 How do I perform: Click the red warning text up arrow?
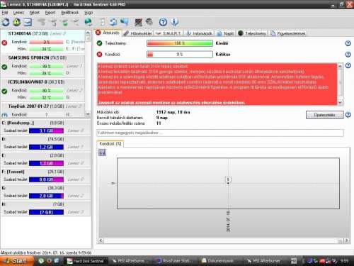click(x=340, y=66)
